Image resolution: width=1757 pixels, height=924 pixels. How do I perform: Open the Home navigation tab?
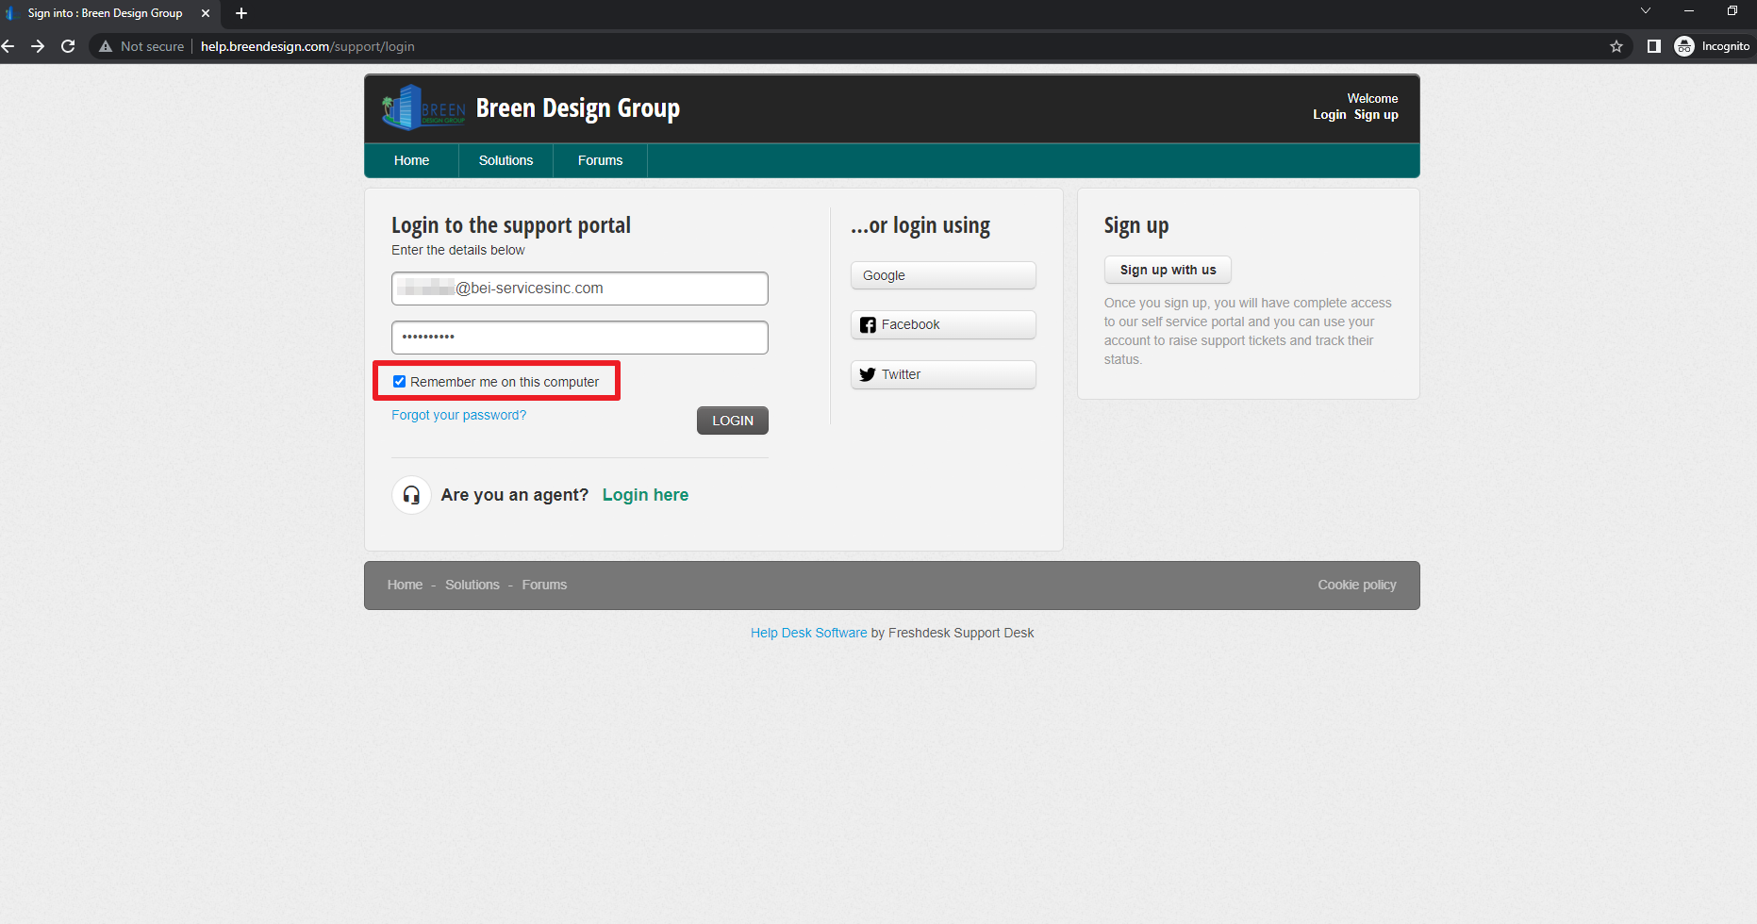pos(411,160)
